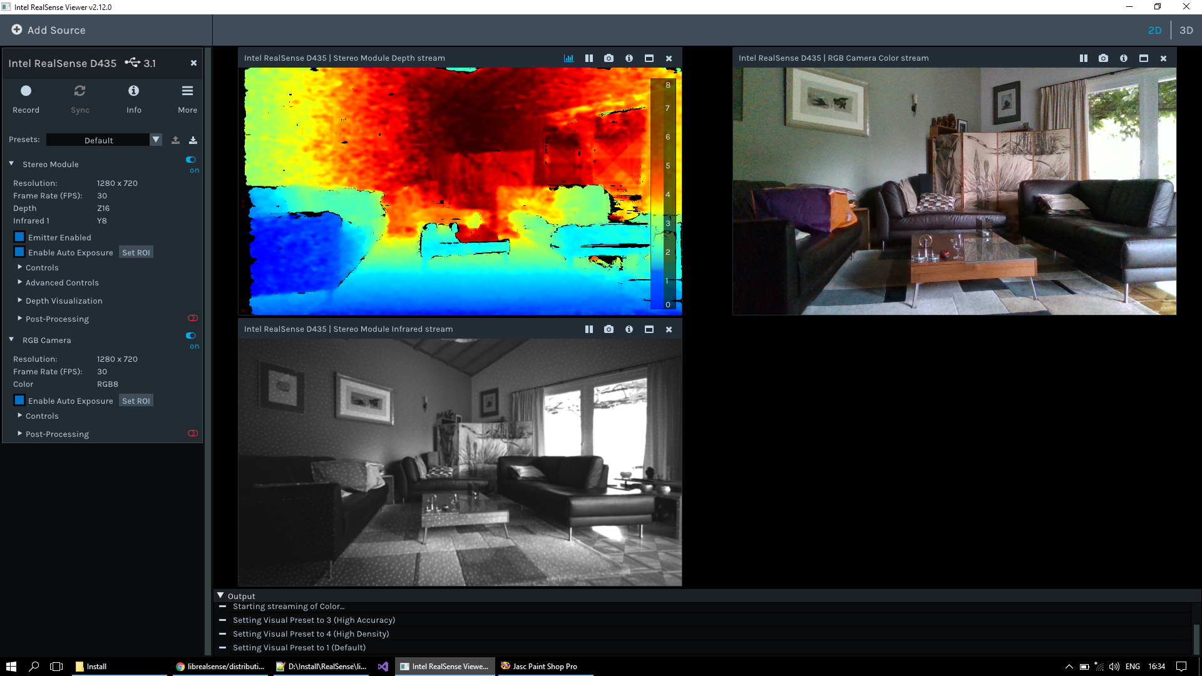
Task: Toggle Stereo Module streaming off
Action: (x=191, y=160)
